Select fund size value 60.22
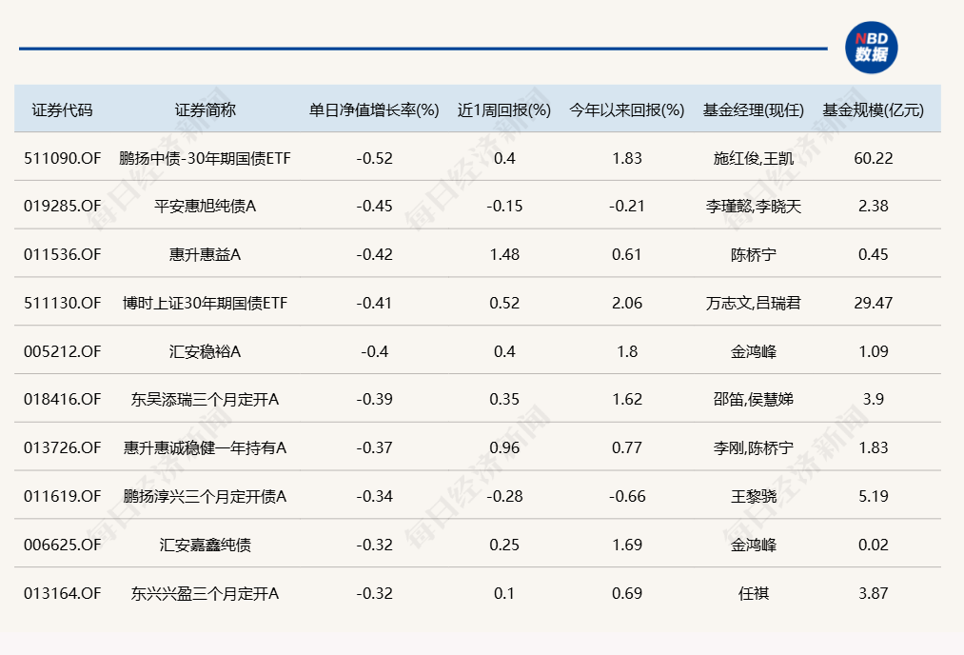The image size is (964, 655). click(873, 158)
